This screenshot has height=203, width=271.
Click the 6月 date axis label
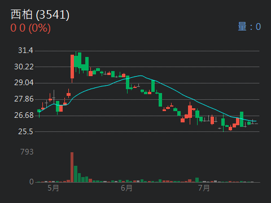(126, 188)
